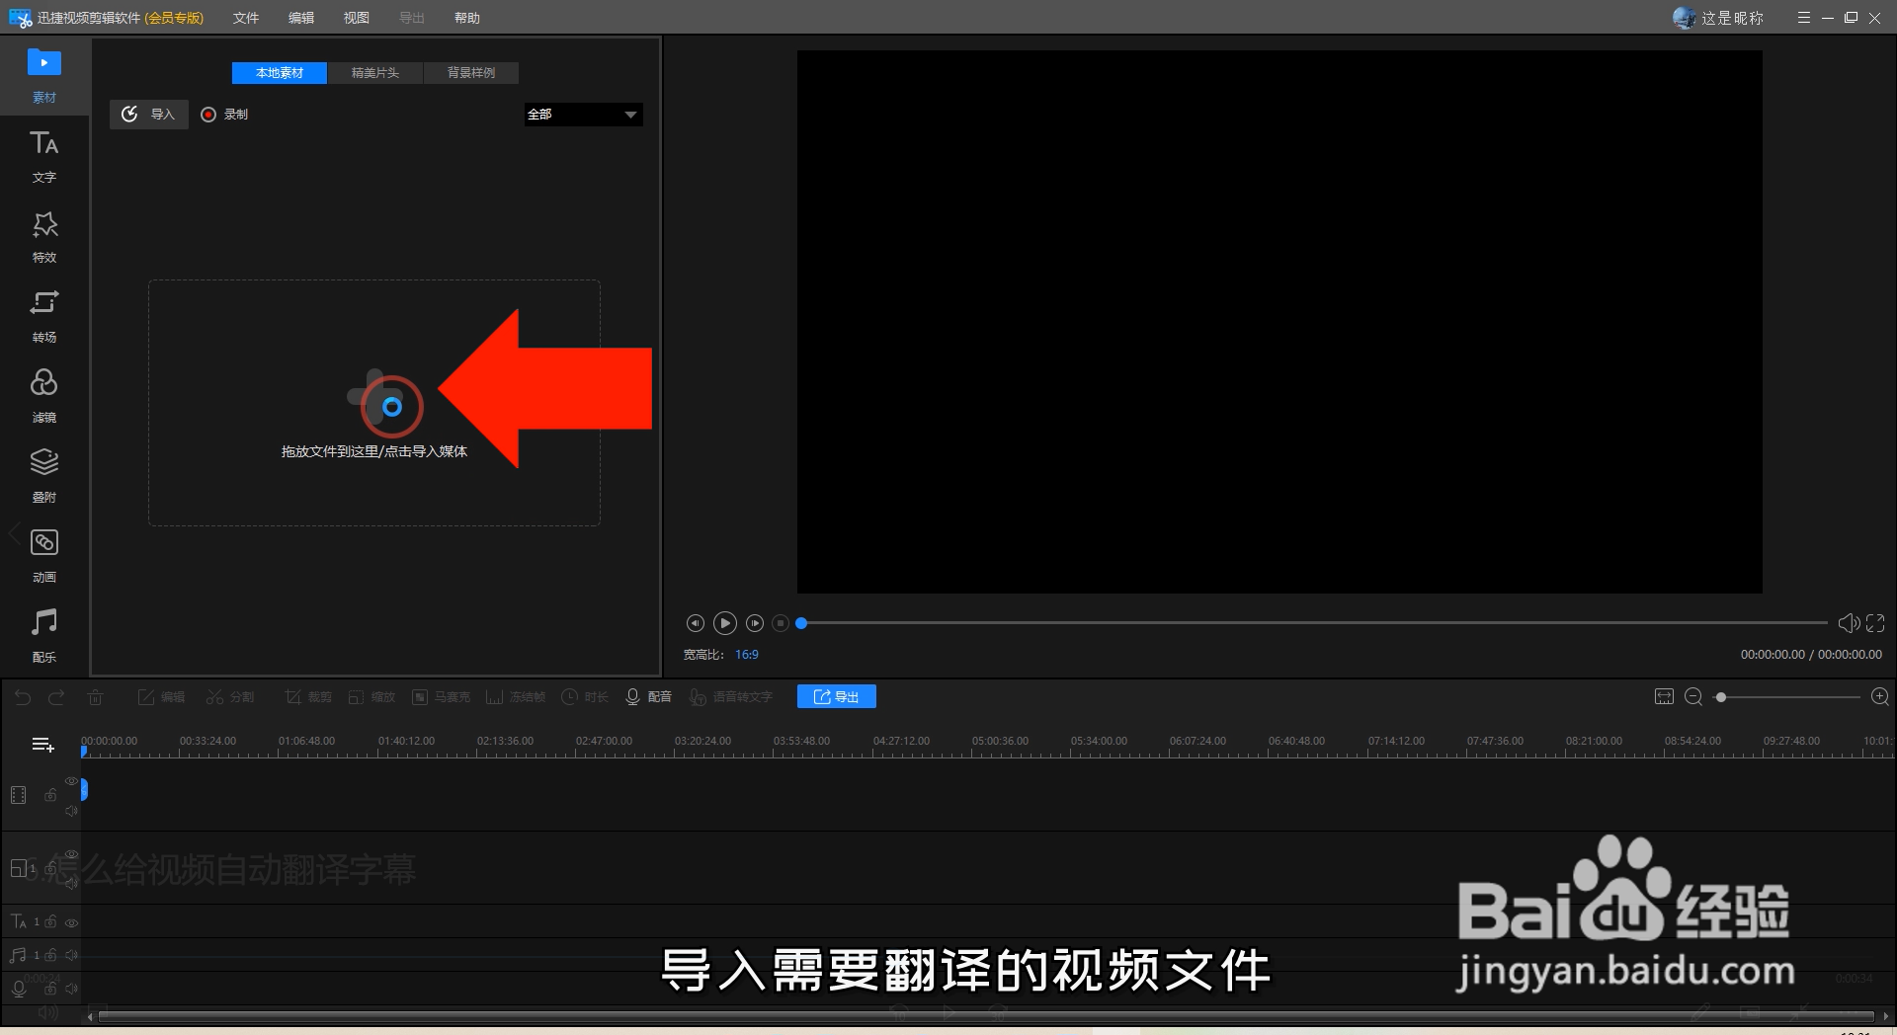The width and height of the screenshot is (1897, 1035).
Task: Select the 滤镜 filters panel
Action: tap(43, 395)
